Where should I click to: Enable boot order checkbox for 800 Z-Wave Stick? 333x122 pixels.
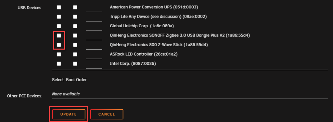click(x=75, y=45)
